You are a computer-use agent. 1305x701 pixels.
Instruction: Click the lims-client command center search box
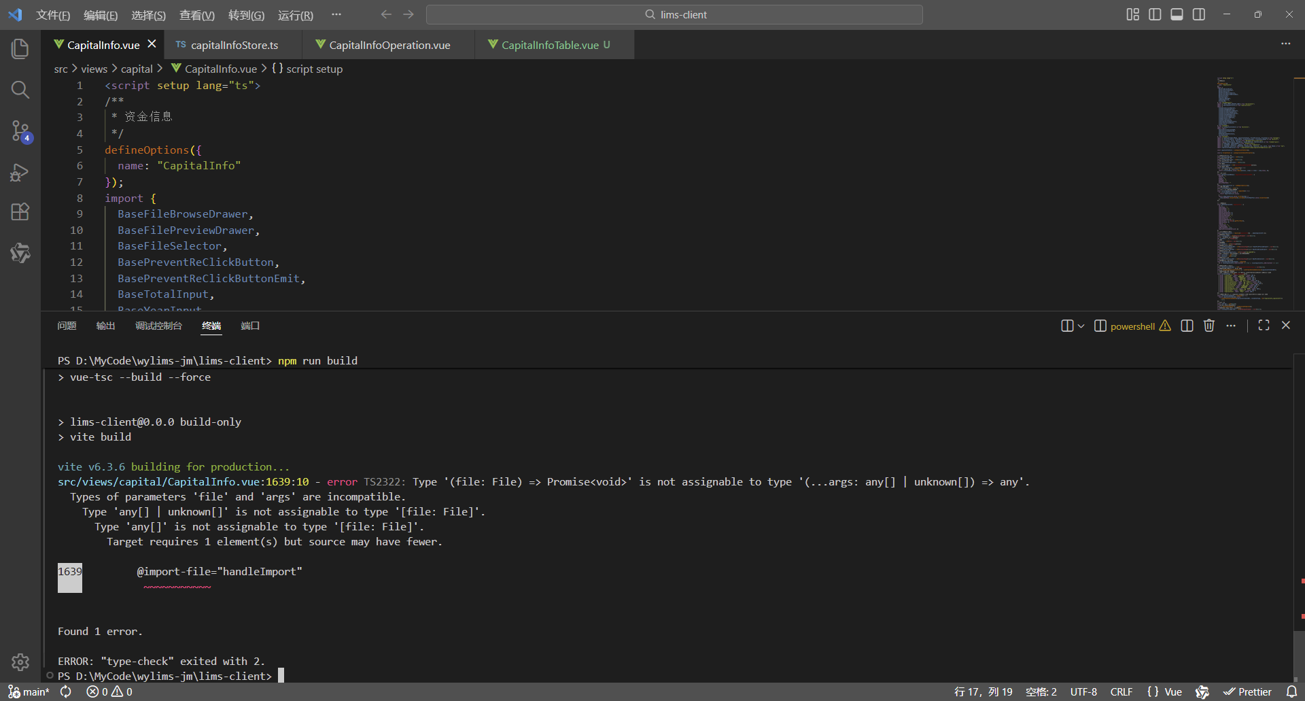tap(674, 14)
